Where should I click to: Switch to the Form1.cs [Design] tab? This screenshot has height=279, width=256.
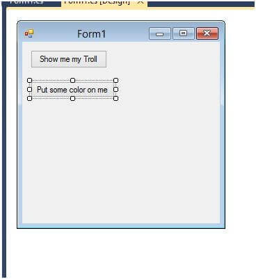97,2
